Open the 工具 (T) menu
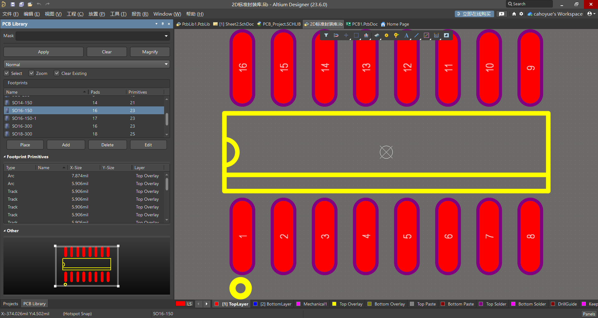 (118, 14)
